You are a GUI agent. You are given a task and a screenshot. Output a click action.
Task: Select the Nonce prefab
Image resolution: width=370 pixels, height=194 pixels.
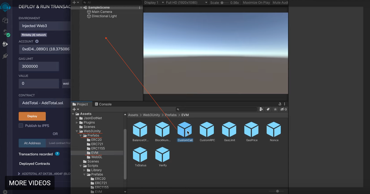point(274,132)
